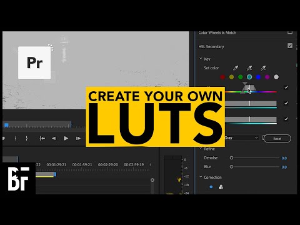Image resolution: width=300 pixels, height=225 pixels.
Task: Click the Denoise slider handle
Action: point(231,157)
